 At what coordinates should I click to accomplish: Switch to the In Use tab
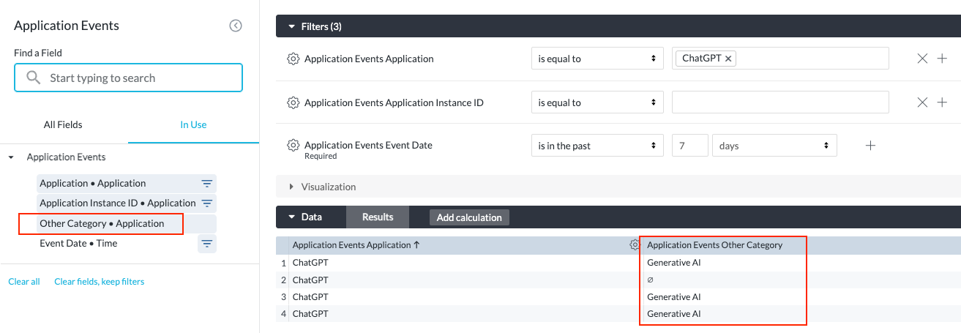(193, 124)
